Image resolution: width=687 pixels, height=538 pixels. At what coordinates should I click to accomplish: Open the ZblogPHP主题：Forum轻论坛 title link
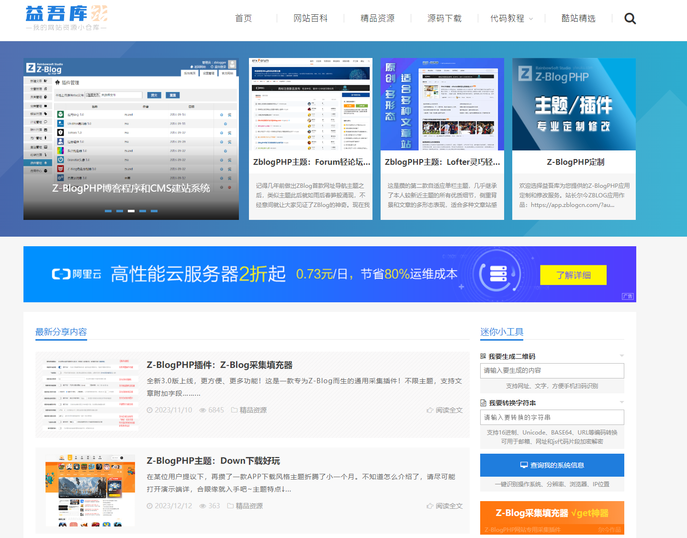(x=312, y=162)
